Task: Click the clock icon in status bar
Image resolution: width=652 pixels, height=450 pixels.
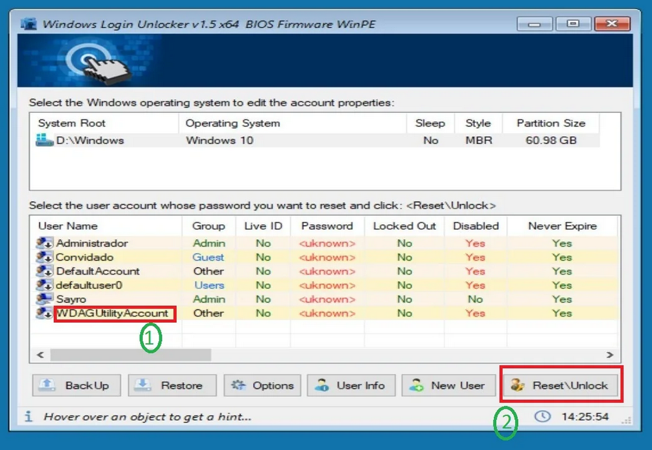Action: 542,416
